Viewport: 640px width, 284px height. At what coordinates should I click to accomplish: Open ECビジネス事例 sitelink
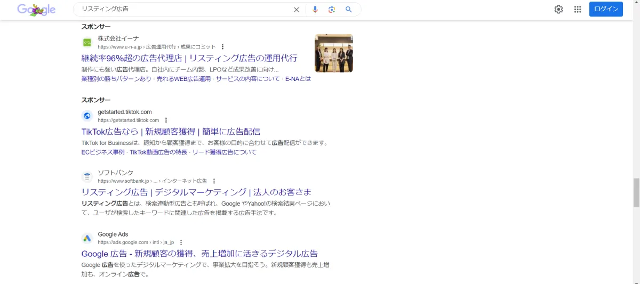click(x=103, y=152)
